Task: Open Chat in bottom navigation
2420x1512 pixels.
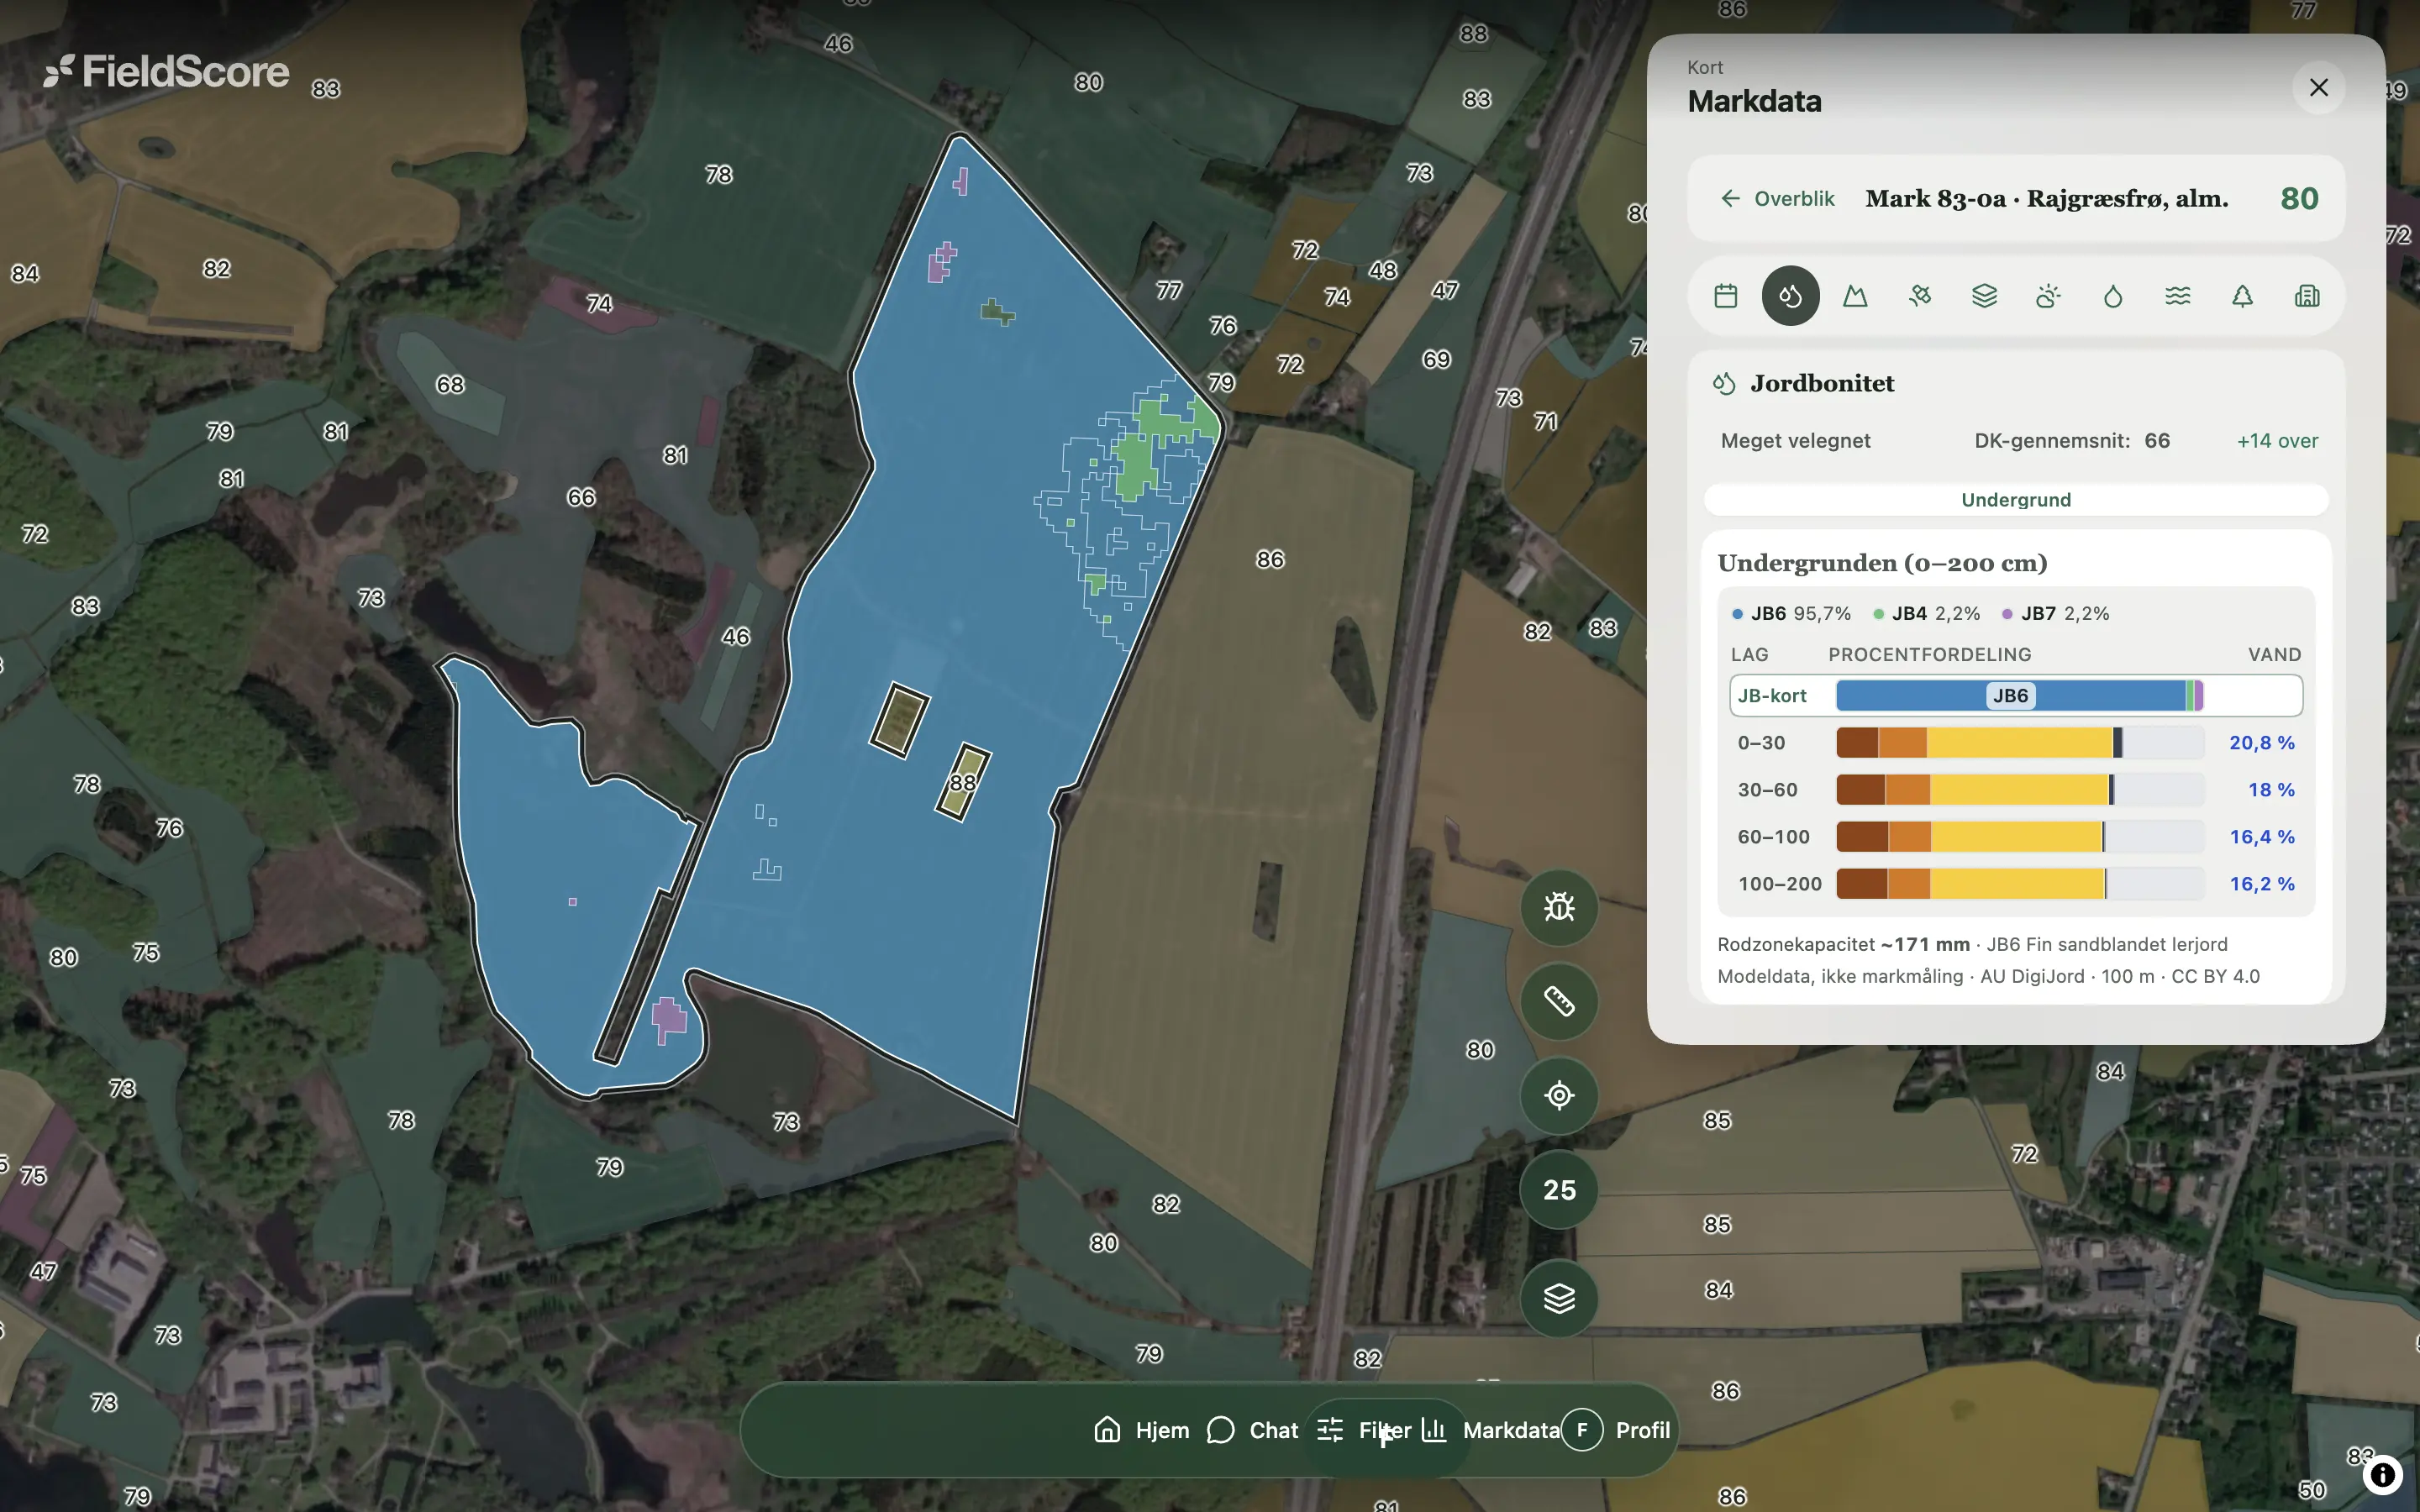Action: click(1252, 1430)
